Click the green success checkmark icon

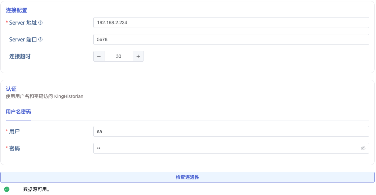tap(7, 189)
